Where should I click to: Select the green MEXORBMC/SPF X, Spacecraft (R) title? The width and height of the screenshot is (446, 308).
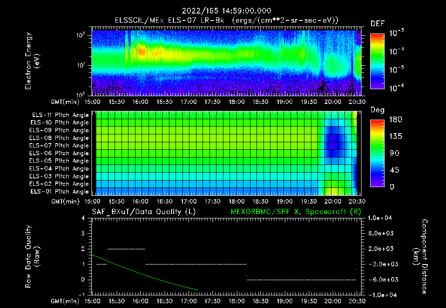[x=296, y=212]
